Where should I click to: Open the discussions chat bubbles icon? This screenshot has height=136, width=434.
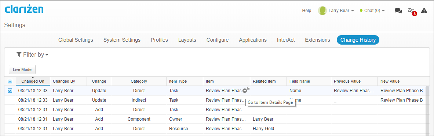click(398, 11)
